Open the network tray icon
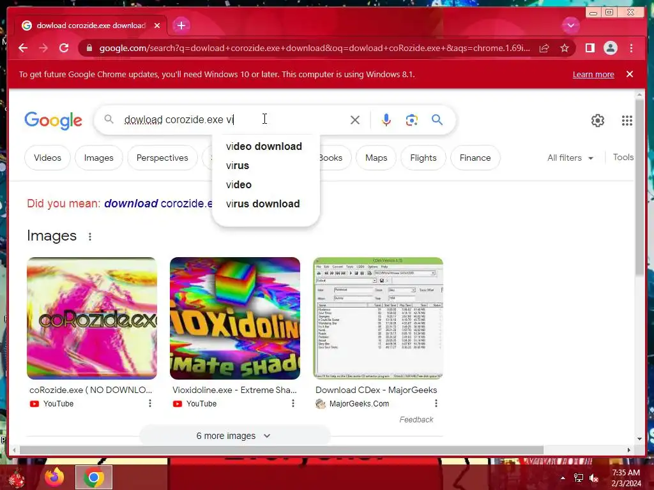Image resolution: width=654 pixels, height=490 pixels. pos(579,478)
